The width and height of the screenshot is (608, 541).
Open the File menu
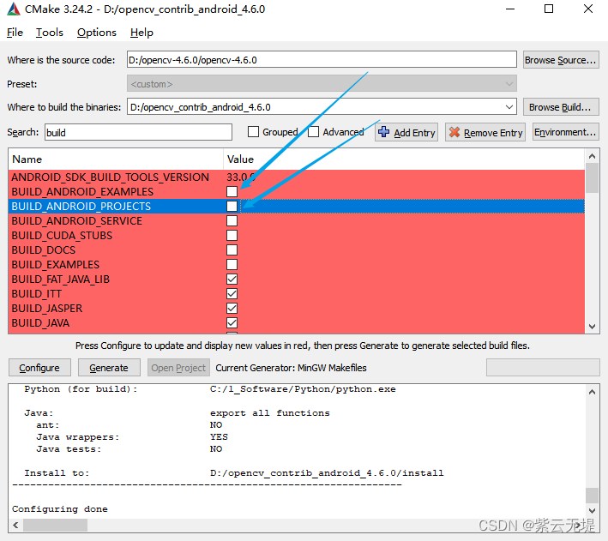15,33
